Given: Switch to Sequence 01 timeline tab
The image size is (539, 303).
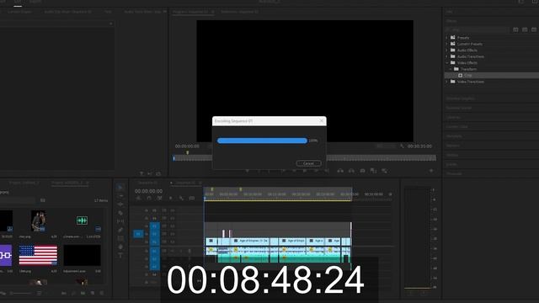Looking at the screenshot, I should 148,183.
